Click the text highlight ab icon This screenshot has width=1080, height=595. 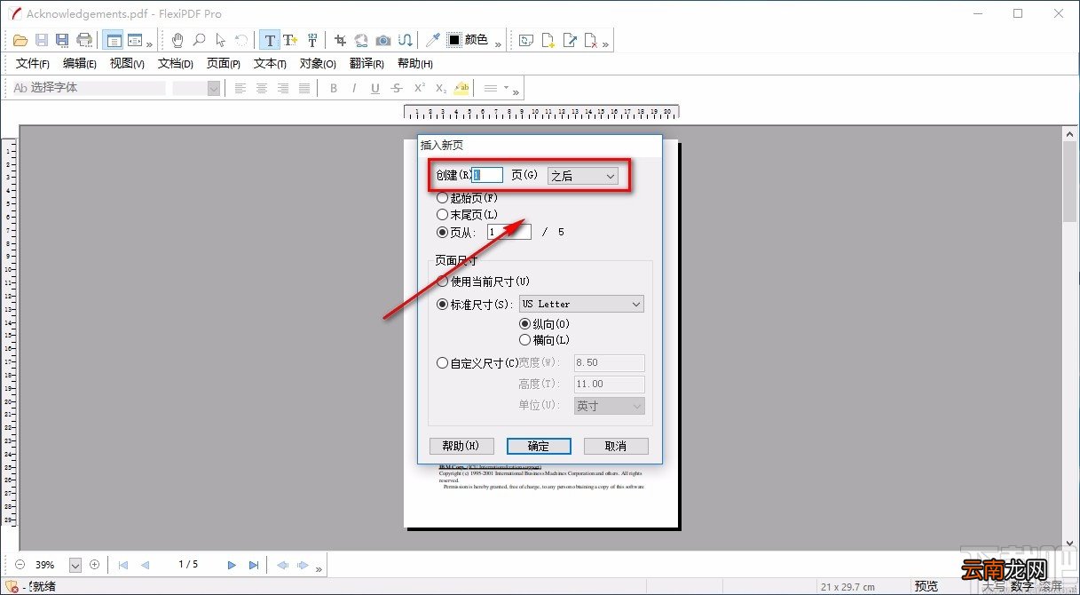click(461, 88)
